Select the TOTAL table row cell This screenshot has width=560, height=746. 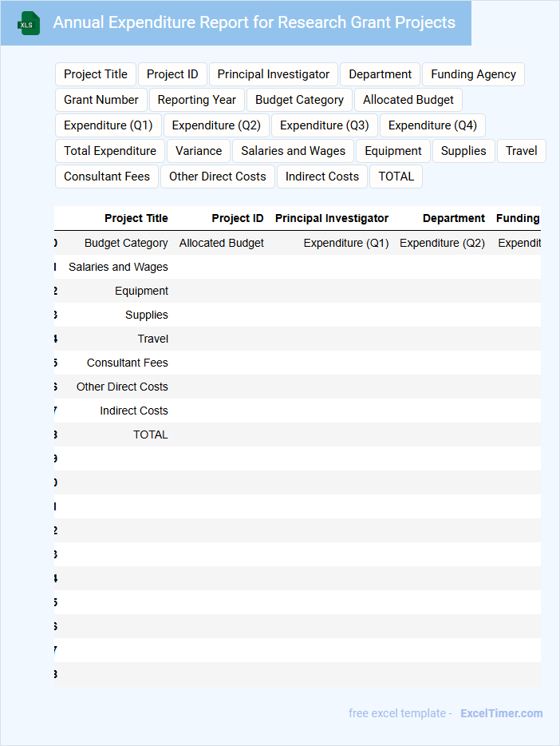tap(150, 435)
